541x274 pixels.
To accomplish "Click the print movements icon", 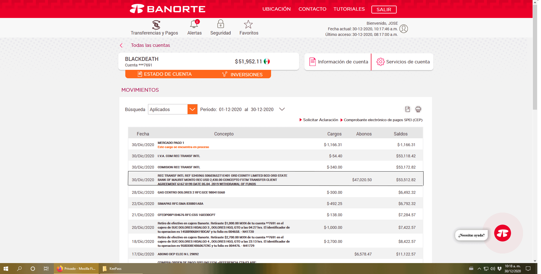I will click(418, 109).
